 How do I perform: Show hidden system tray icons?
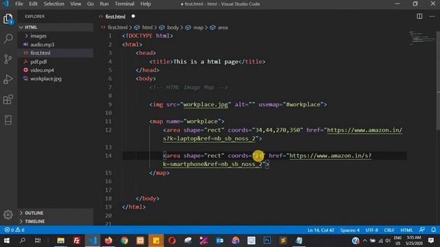[x=365, y=241]
